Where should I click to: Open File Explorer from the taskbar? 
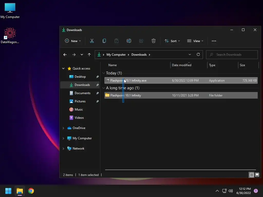[x=20, y=191]
